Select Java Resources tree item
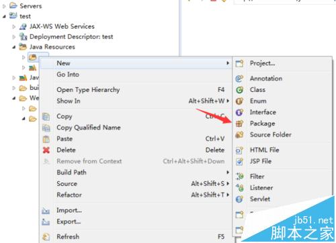The height and width of the screenshot is (243, 336). click(52, 47)
